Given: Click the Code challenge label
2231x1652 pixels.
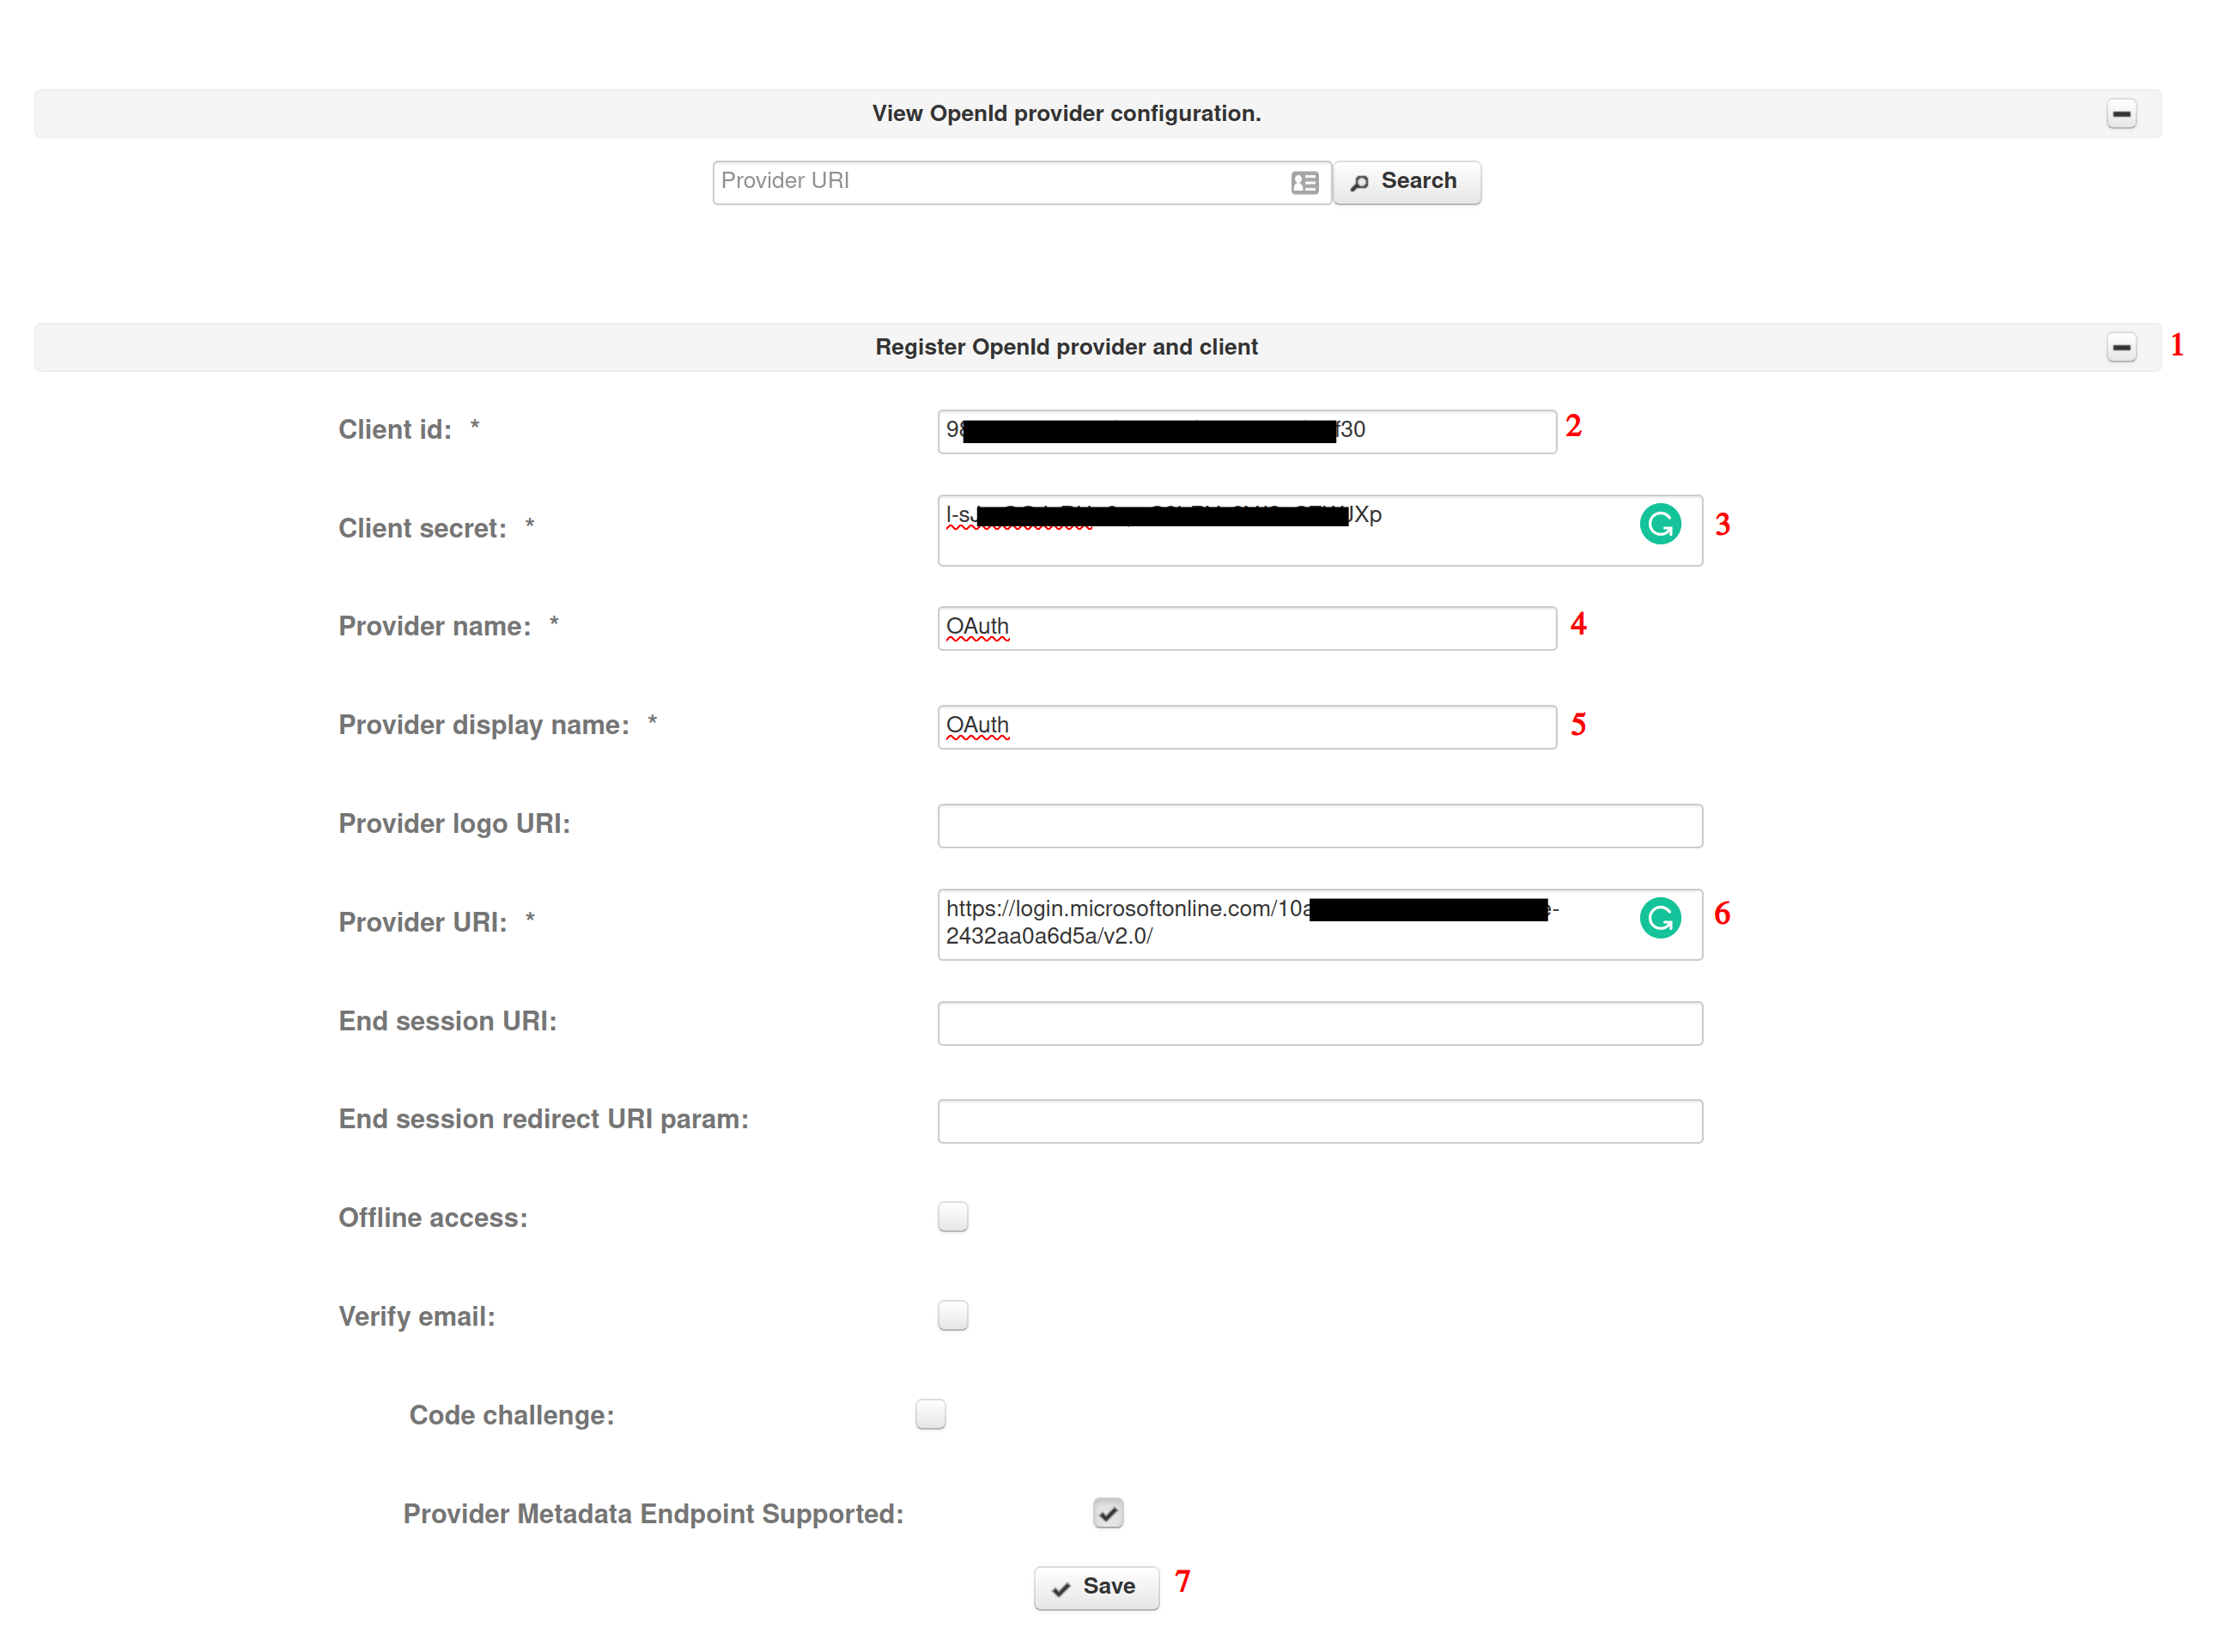Looking at the screenshot, I should pos(512,1415).
